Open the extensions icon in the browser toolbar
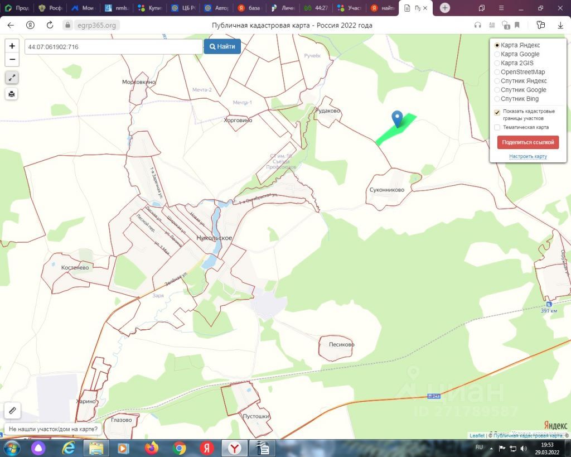The height and width of the screenshot is (457, 571). 541,25
